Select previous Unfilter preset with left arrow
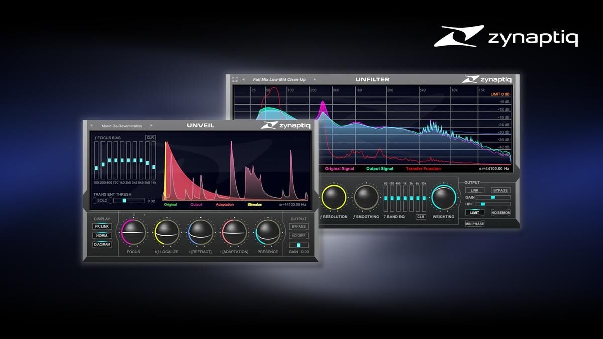 tap(243, 79)
